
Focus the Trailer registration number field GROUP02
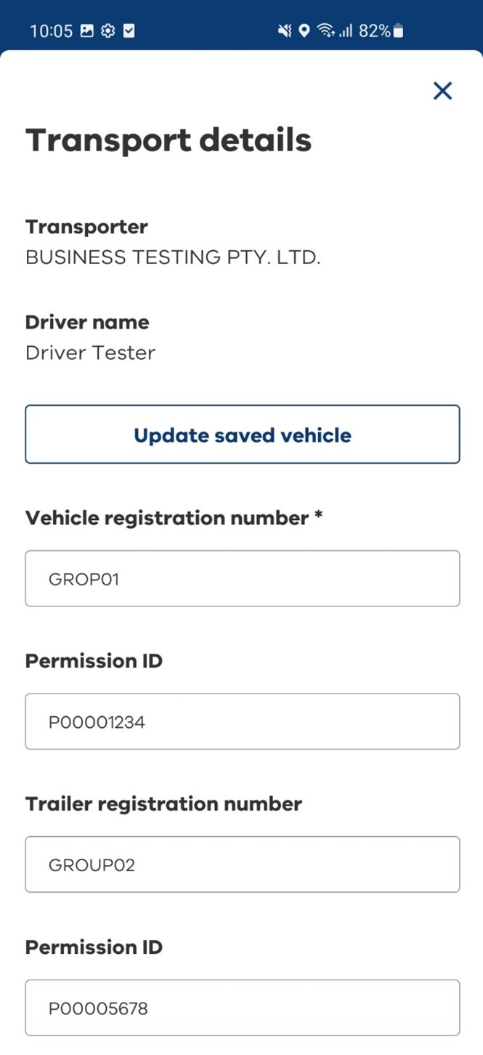[x=243, y=864]
